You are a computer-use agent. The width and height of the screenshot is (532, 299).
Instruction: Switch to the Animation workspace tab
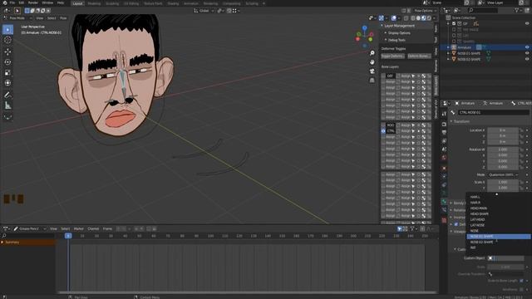click(x=191, y=3)
